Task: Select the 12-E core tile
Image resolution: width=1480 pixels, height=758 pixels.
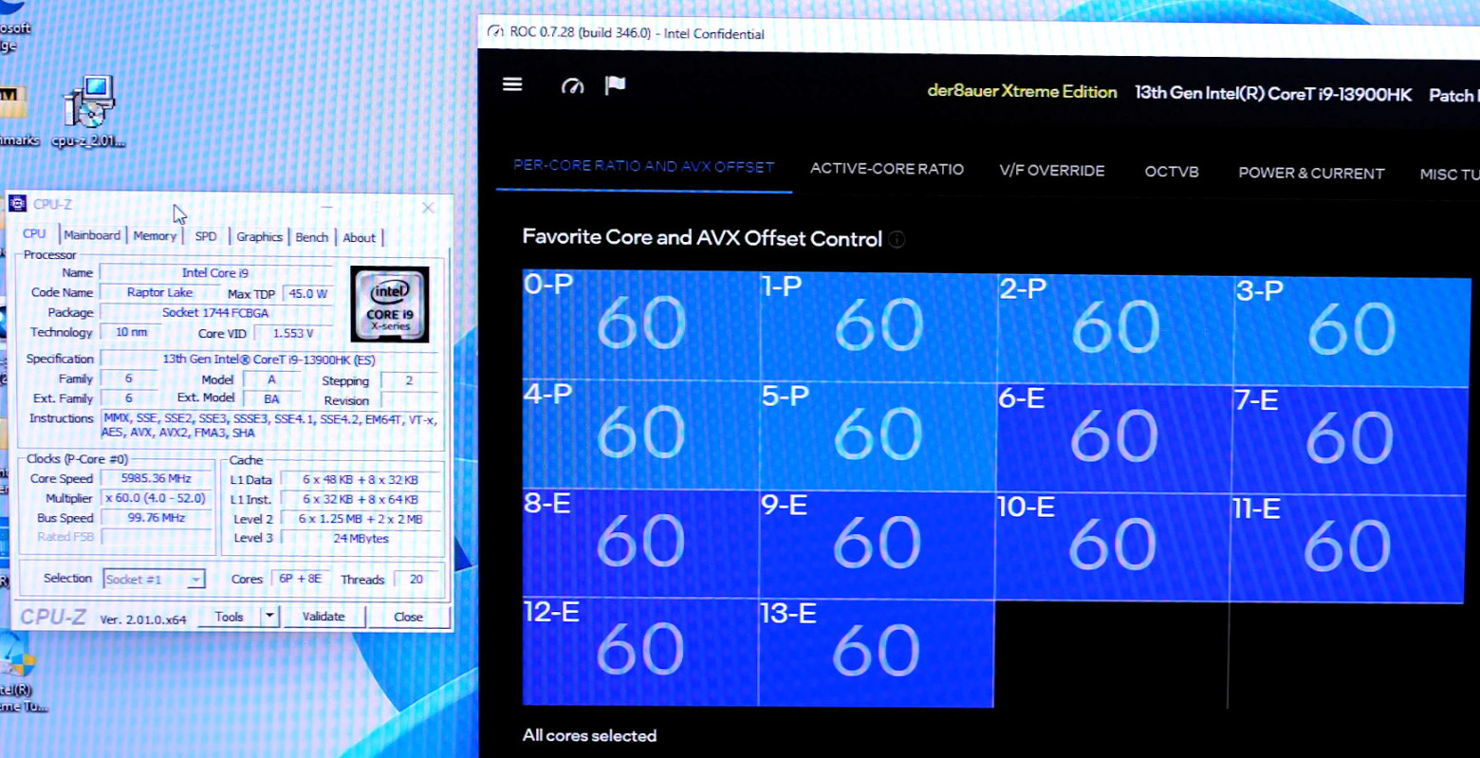Action: coord(640,651)
